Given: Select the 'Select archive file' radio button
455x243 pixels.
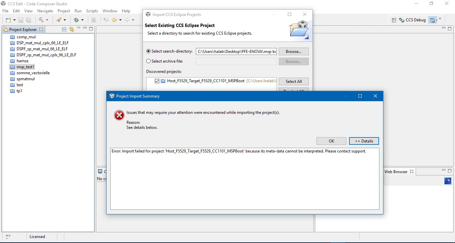Looking at the screenshot, I should tap(149, 61).
